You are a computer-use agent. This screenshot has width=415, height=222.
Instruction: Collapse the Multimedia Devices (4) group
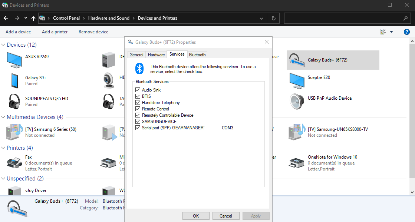3,117
